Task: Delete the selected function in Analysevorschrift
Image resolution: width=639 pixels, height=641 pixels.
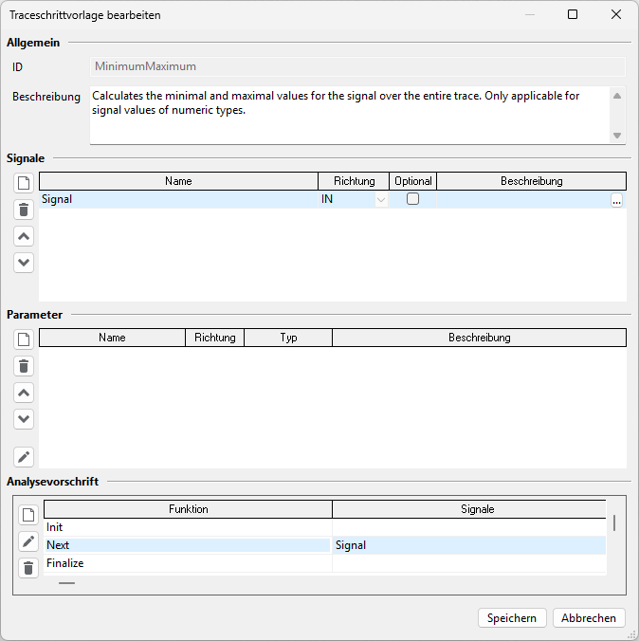Action: point(28,568)
